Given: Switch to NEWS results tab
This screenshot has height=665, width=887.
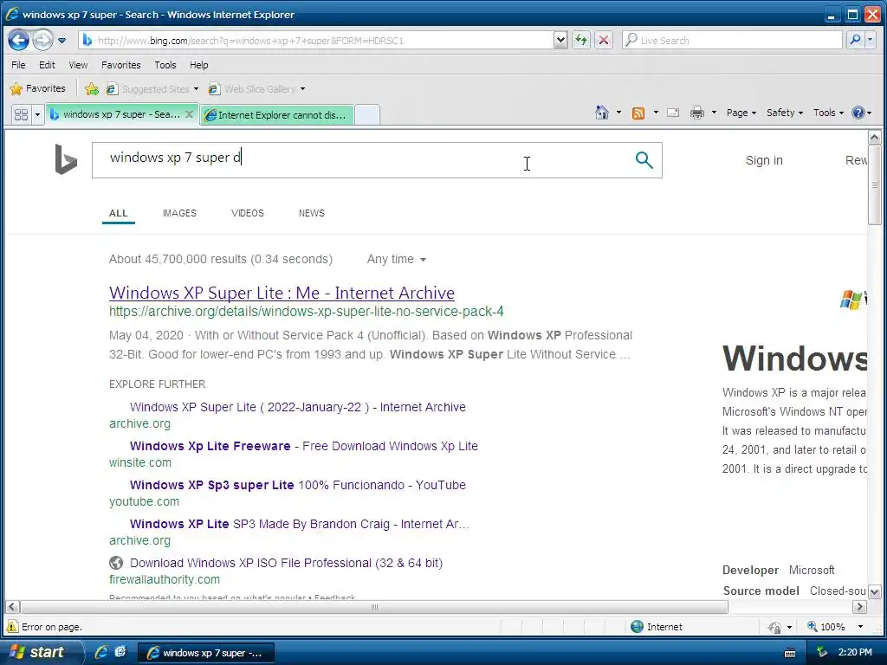Looking at the screenshot, I should click(312, 213).
